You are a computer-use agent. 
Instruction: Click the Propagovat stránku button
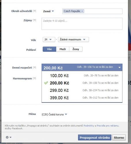click(95, 137)
